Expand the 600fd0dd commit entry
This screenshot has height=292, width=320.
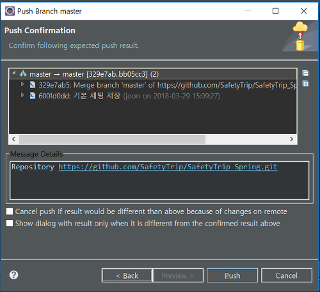tap(22, 95)
